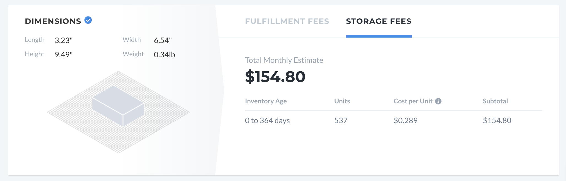Click the verified checkmark badge beside Dimensions
The width and height of the screenshot is (566, 181).
pyautogui.click(x=88, y=20)
